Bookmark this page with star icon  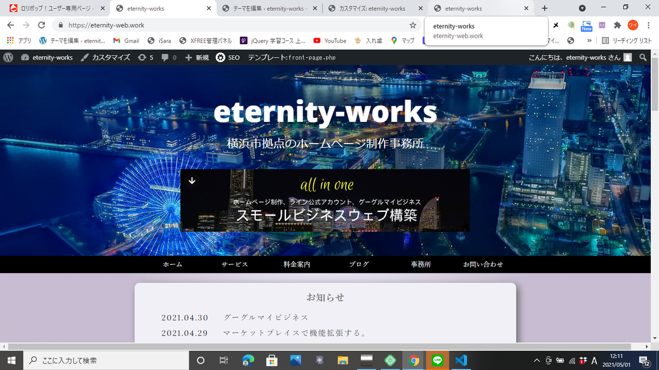point(413,25)
